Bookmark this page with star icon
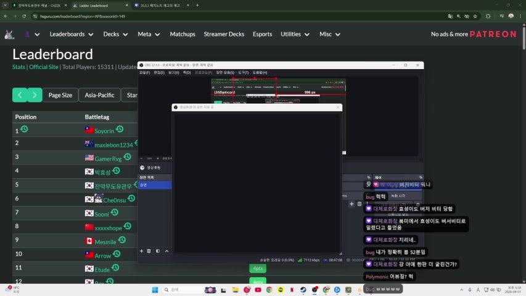The image size is (526, 296). point(475,16)
